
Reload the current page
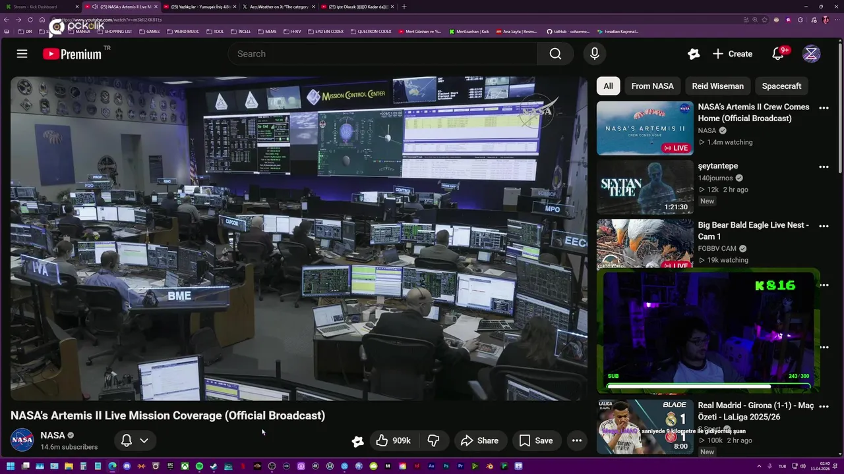point(30,20)
